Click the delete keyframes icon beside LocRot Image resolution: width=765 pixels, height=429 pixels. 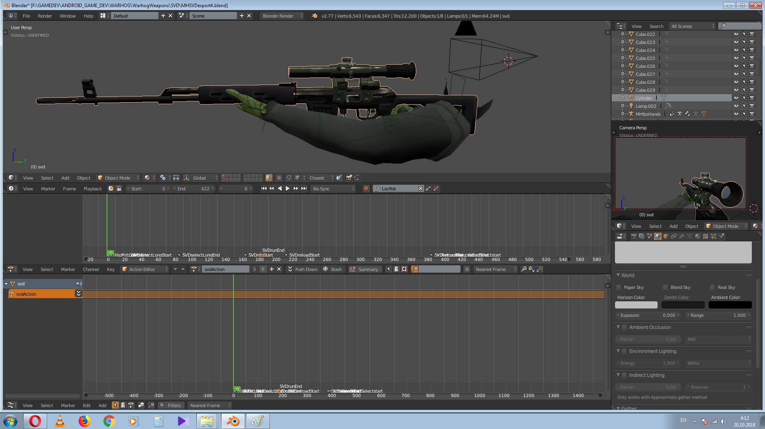click(436, 189)
